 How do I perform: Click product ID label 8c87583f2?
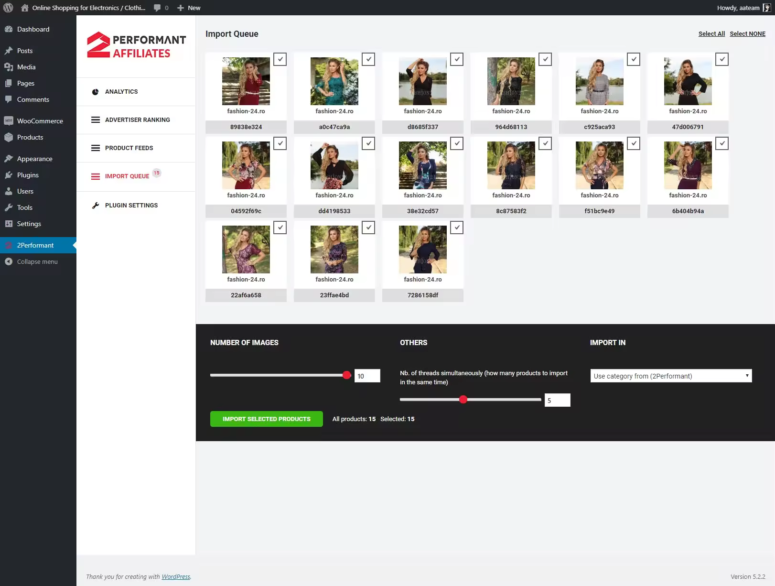coord(511,211)
